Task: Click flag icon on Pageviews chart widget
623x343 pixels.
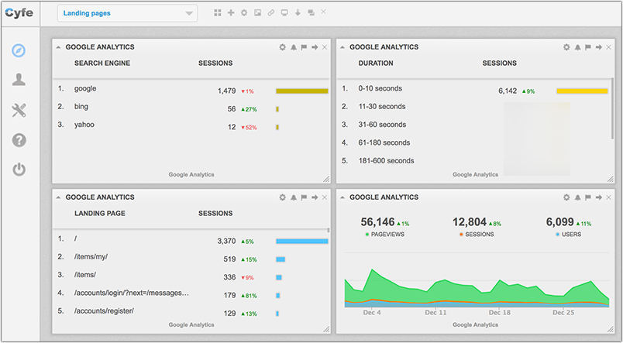Action: [588, 197]
